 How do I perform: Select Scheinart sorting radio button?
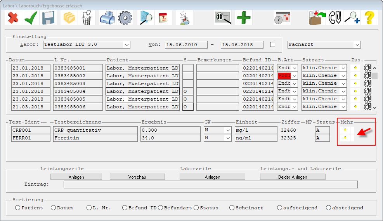point(232,208)
